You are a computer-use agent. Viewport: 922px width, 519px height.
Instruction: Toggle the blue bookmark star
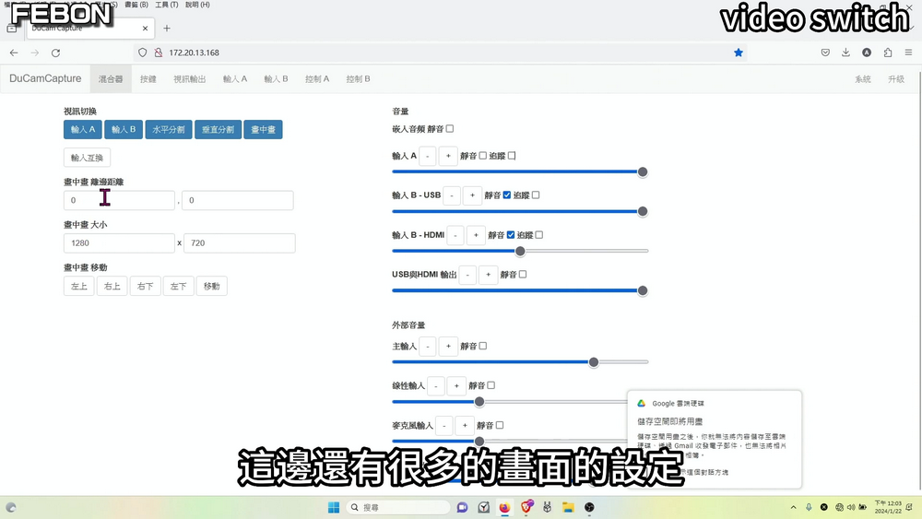[739, 53]
